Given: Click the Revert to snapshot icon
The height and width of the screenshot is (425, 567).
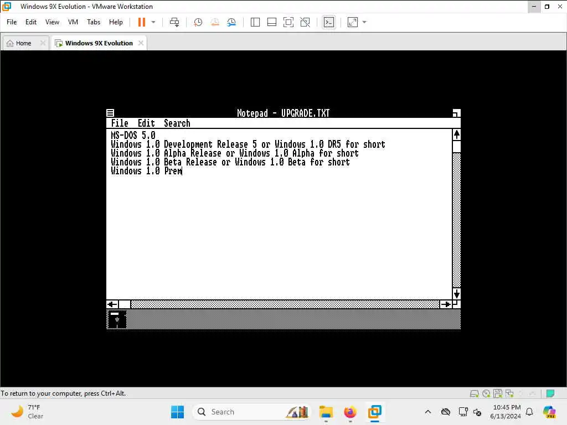Looking at the screenshot, I should tap(215, 22).
